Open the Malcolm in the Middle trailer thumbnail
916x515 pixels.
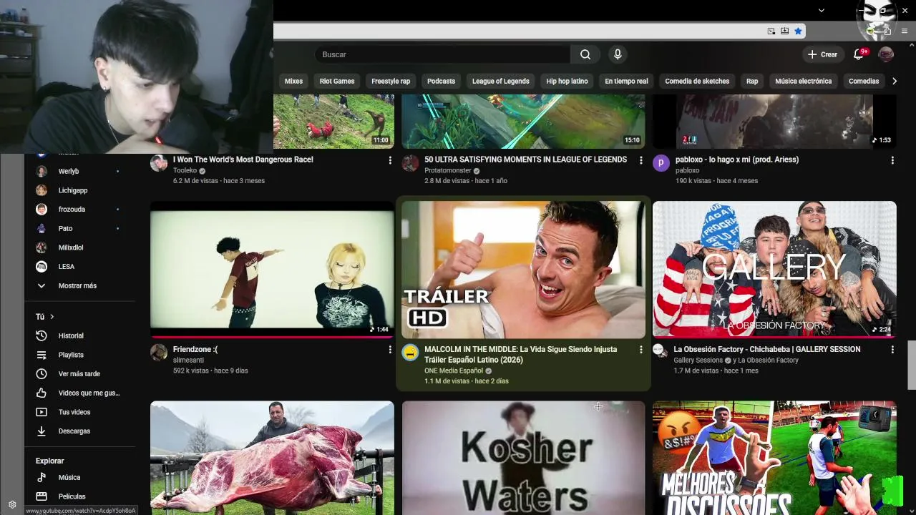[x=523, y=269]
